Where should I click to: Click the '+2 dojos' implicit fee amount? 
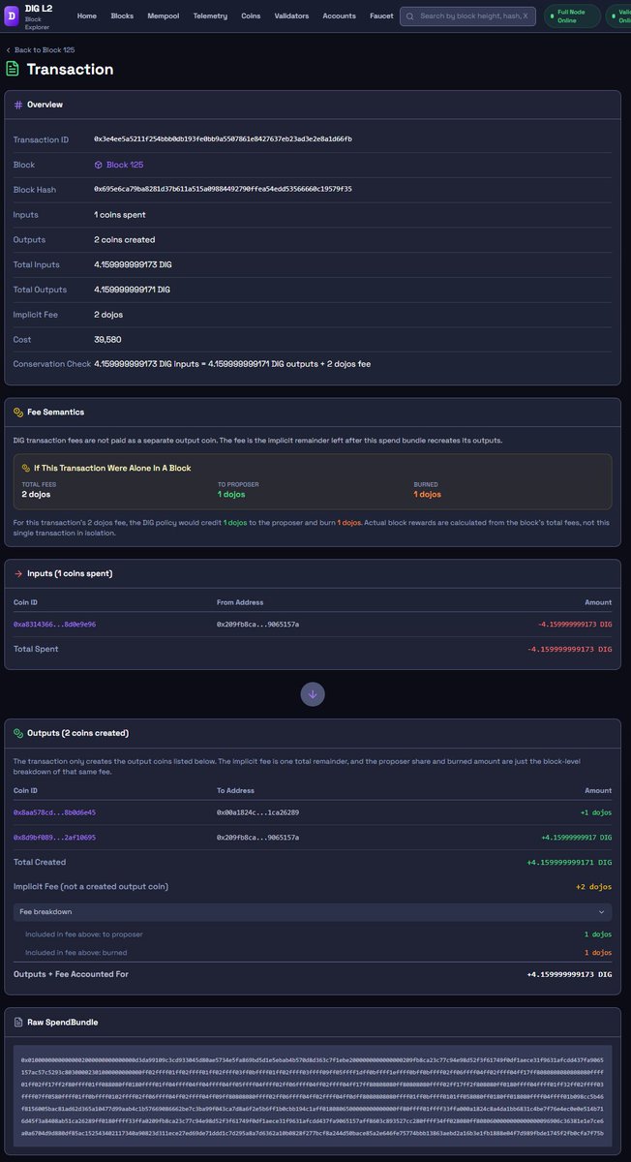click(x=593, y=887)
